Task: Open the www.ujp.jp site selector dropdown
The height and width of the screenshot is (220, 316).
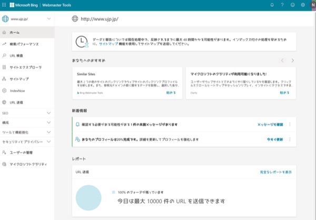Action: [27, 19]
